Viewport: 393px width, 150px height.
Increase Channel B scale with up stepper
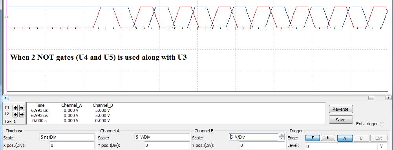[x=282, y=135]
